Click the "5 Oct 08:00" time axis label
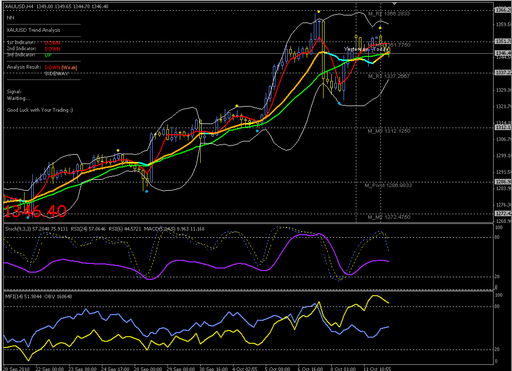This screenshot has height=371, width=512. coord(278,369)
